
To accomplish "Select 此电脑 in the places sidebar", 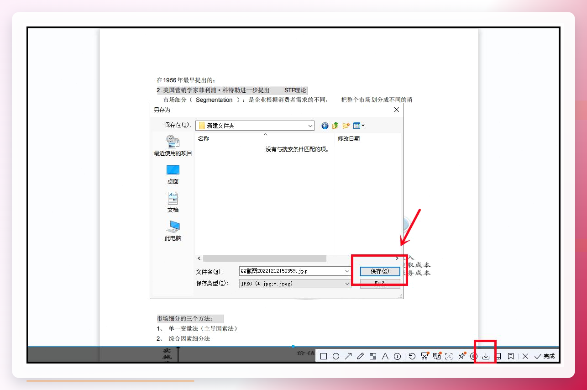I will pyautogui.click(x=173, y=232).
